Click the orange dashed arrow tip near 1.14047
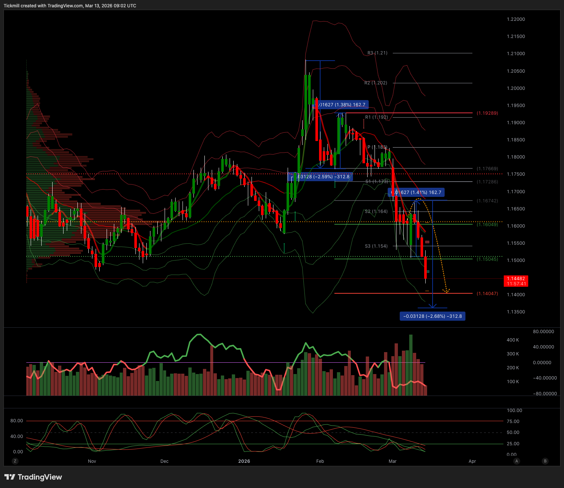This screenshot has width=564, height=488. point(446,291)
